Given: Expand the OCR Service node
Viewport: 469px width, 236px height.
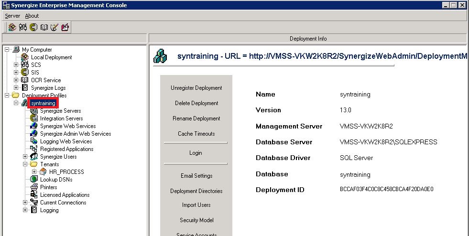Looking at the screenshot, I should pos(16,80).
